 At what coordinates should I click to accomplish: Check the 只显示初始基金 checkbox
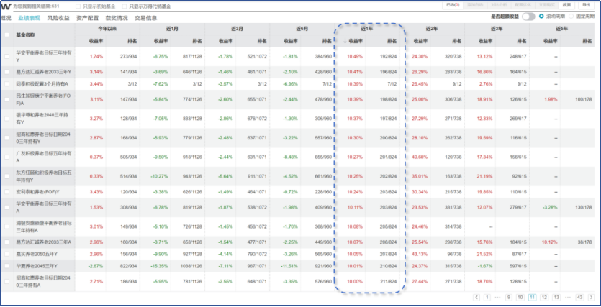coord(78,6)
